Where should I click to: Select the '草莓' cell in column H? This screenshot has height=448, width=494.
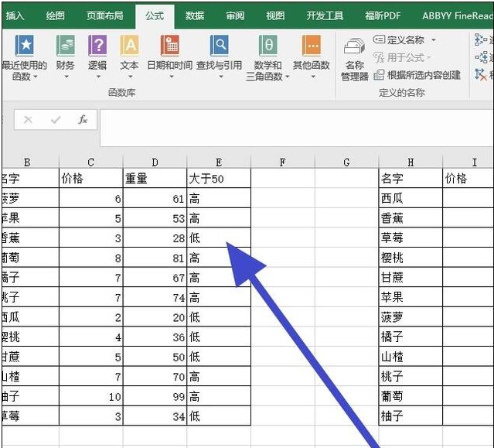pyautogui.click(x=411, y=238)
